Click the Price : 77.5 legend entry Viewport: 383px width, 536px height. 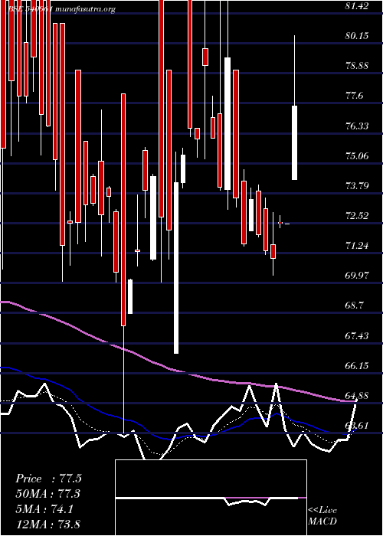click(x=48, y=479)
